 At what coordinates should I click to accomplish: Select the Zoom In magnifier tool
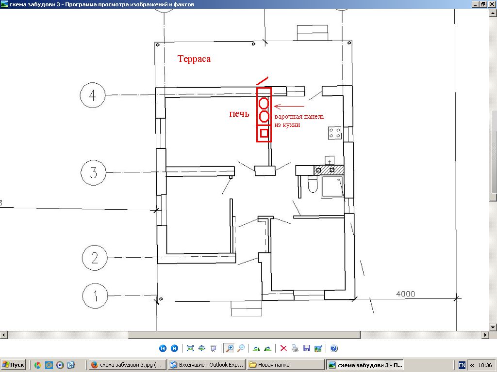point(229,348)
